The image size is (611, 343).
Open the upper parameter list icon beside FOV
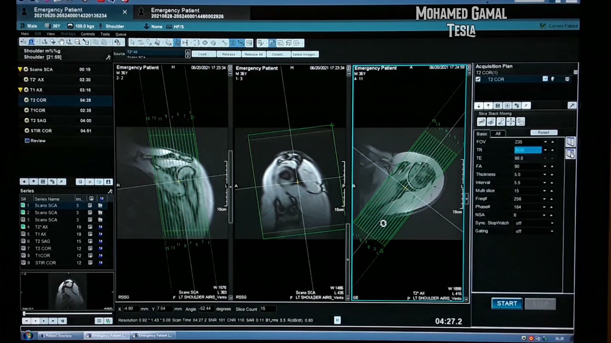[x=570, y=142]
